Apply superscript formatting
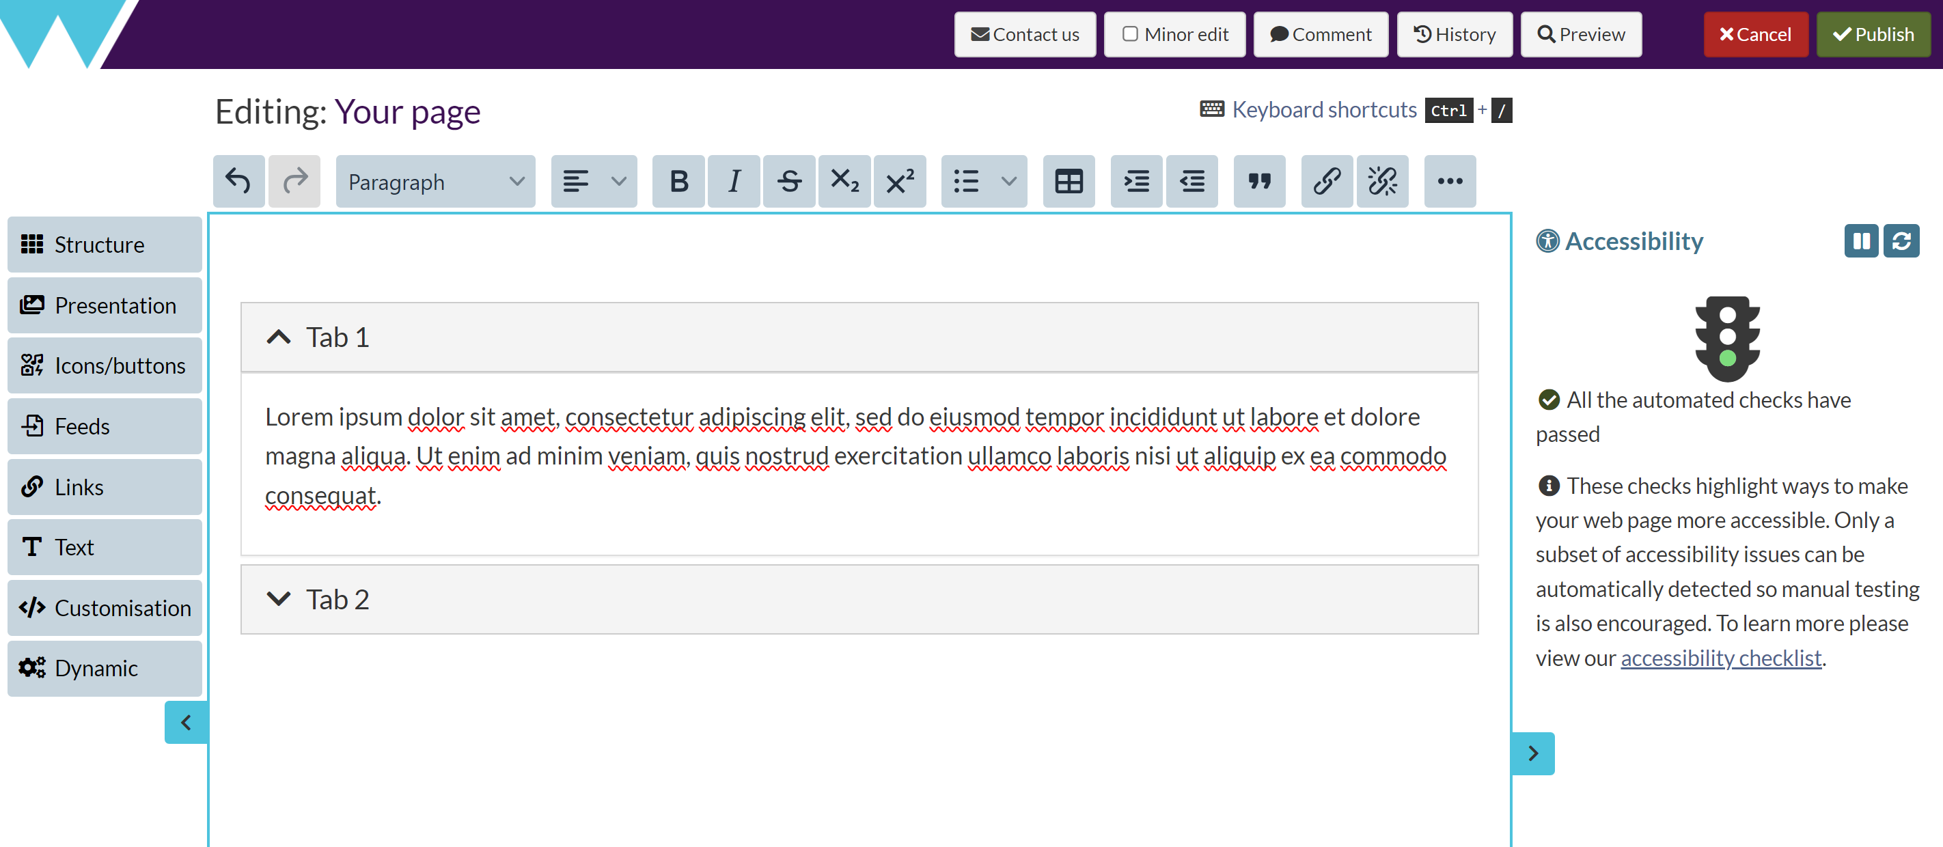This screenshot has height=847, width=1943. (x=899, y=181)
